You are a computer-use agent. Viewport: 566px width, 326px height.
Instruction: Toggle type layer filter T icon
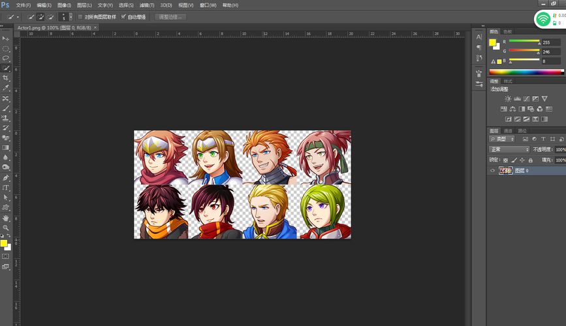point(543,139)
